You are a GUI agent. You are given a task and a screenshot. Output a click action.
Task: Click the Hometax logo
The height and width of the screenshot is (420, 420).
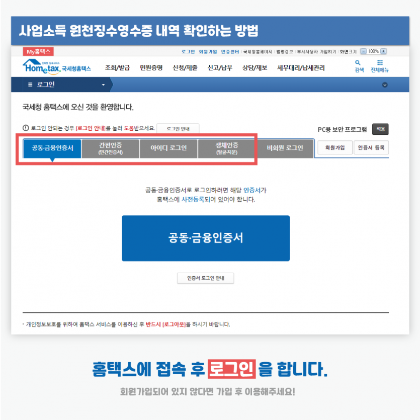point(57,67)
